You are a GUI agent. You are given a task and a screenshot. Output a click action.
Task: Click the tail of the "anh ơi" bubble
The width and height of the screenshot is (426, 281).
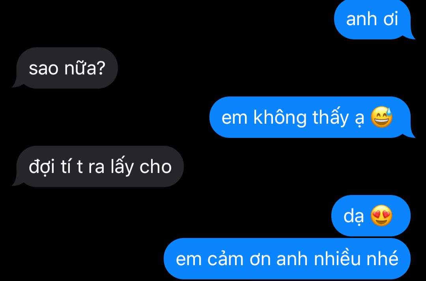coord(411,36)
